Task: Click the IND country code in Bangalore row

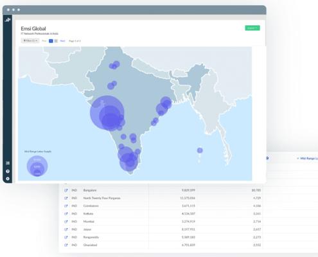Action: [74, 190]
